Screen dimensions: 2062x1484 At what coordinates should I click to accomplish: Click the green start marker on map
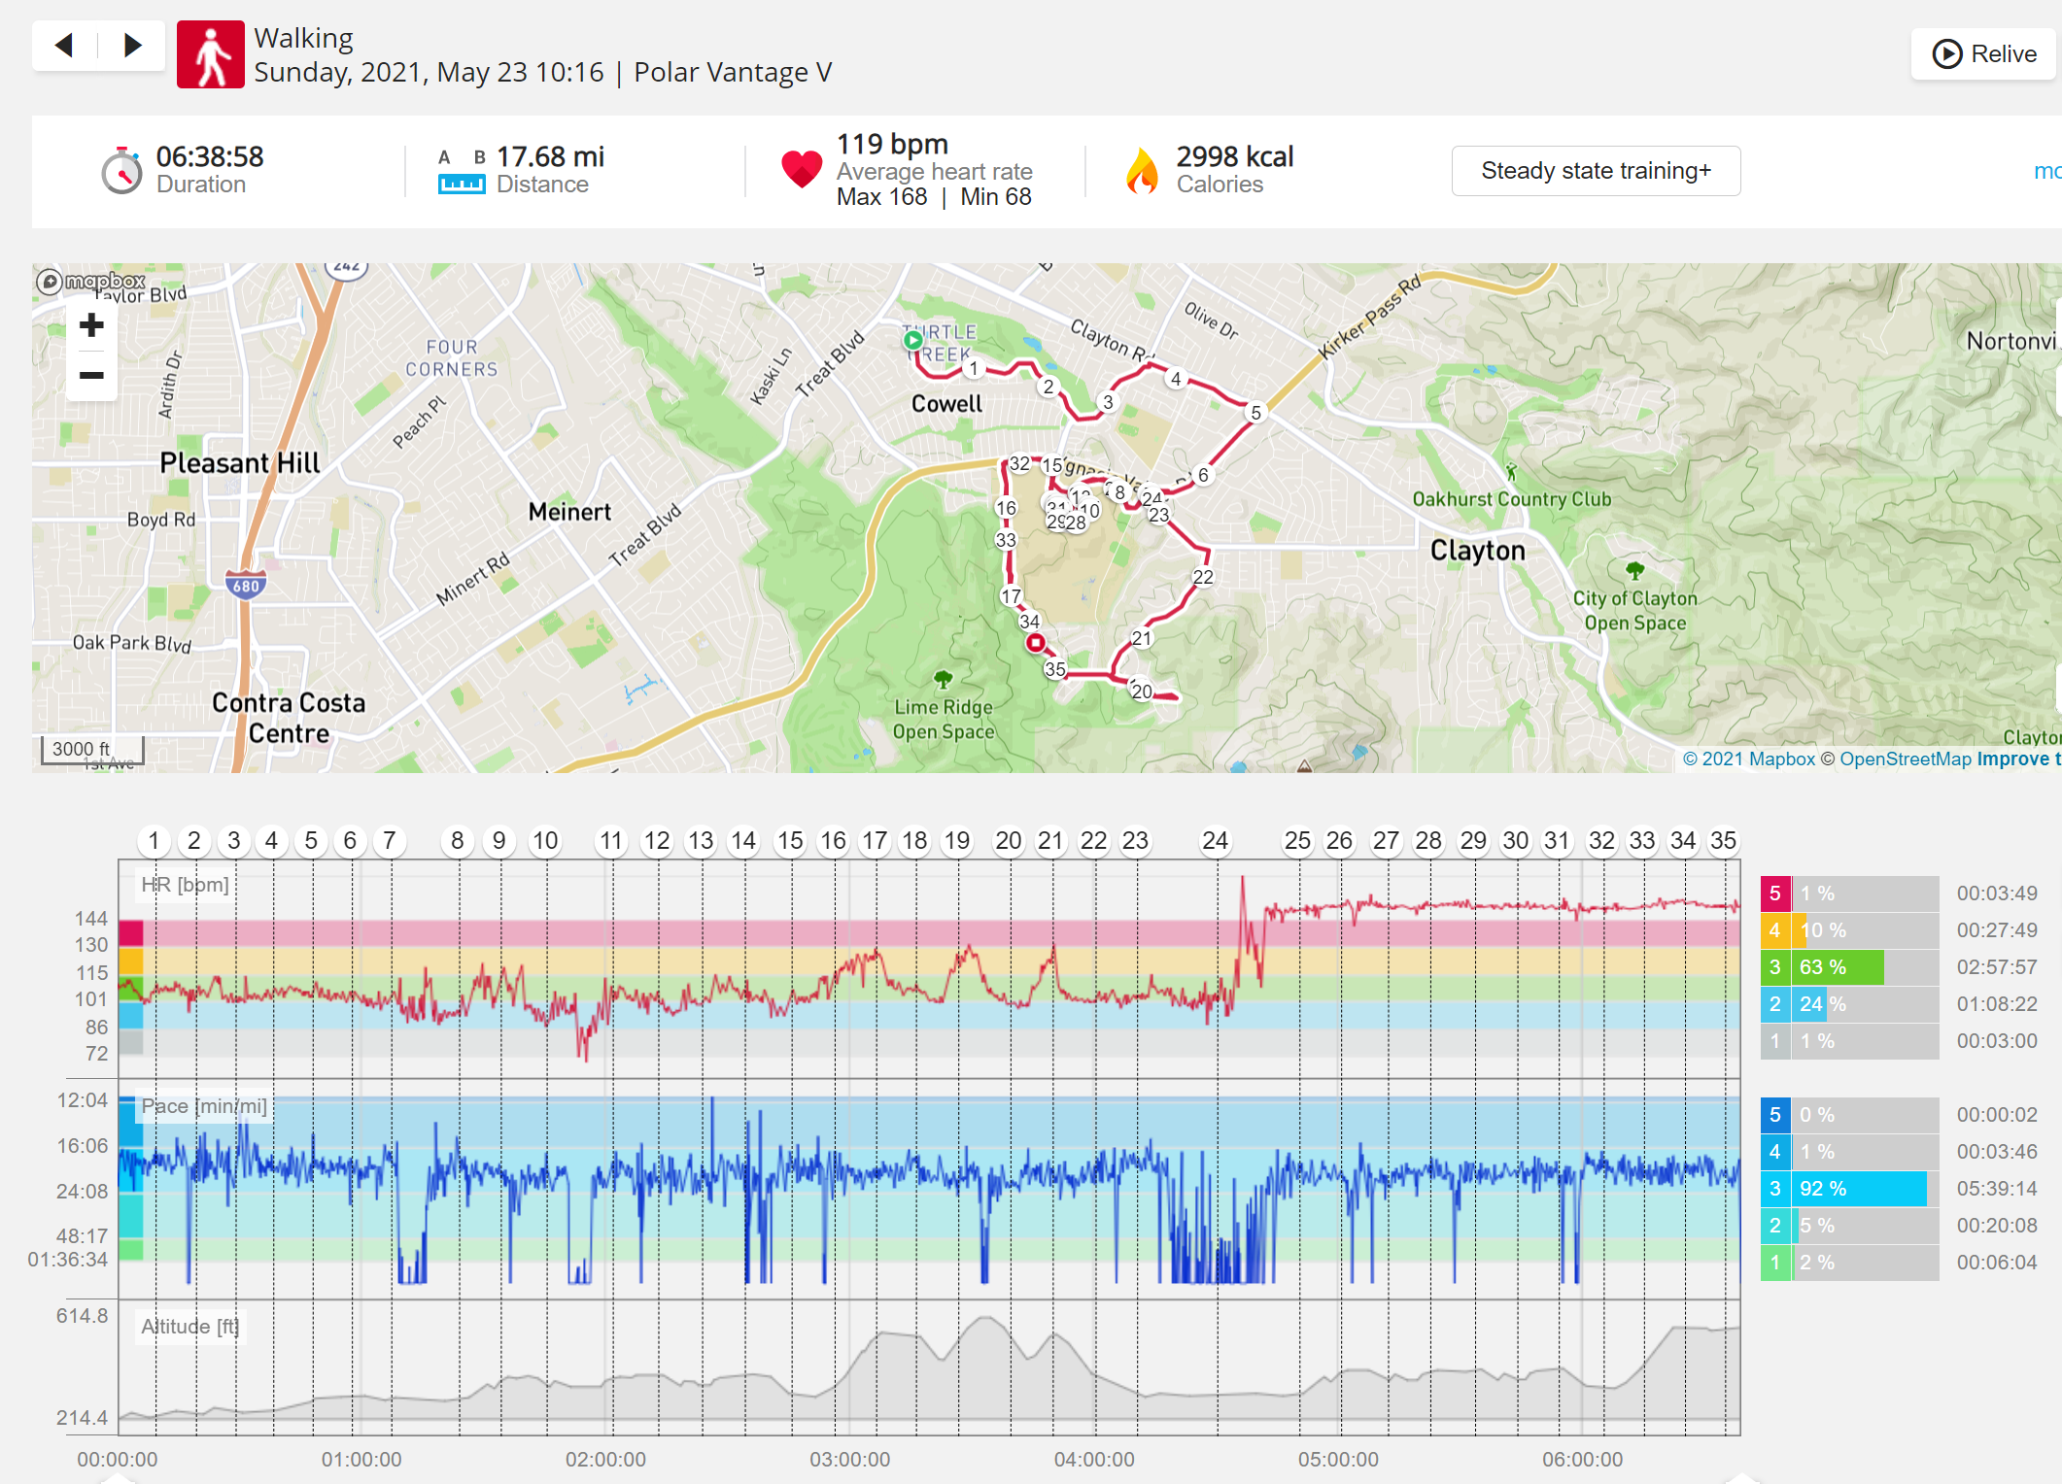click(912, 340)
